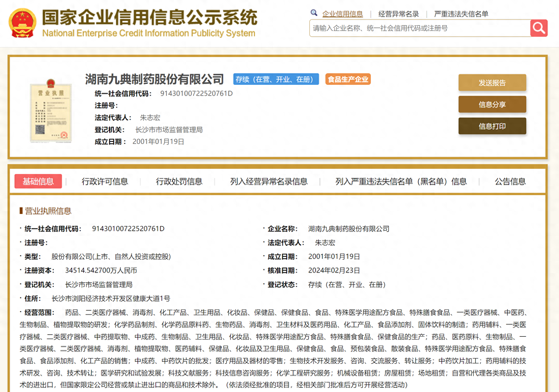Click the small magnifier icon beside 企业信用信息
The height and width of the screenshot is (392, 559).
pos(314,13)
